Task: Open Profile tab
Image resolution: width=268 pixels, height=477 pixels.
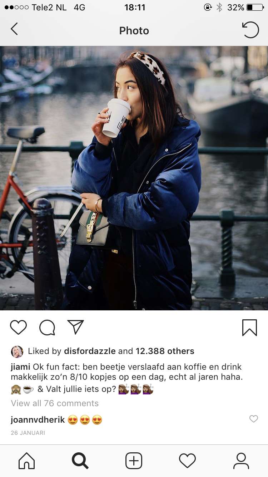Action: coord(241,461)
